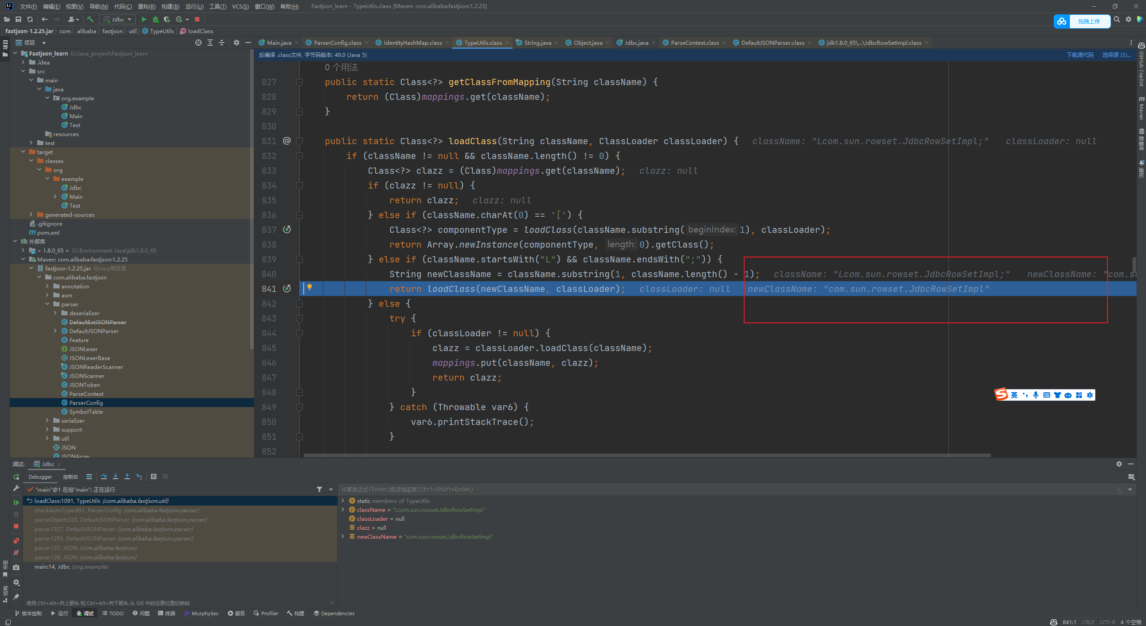Open project panel gear settings

click(236, 43)
